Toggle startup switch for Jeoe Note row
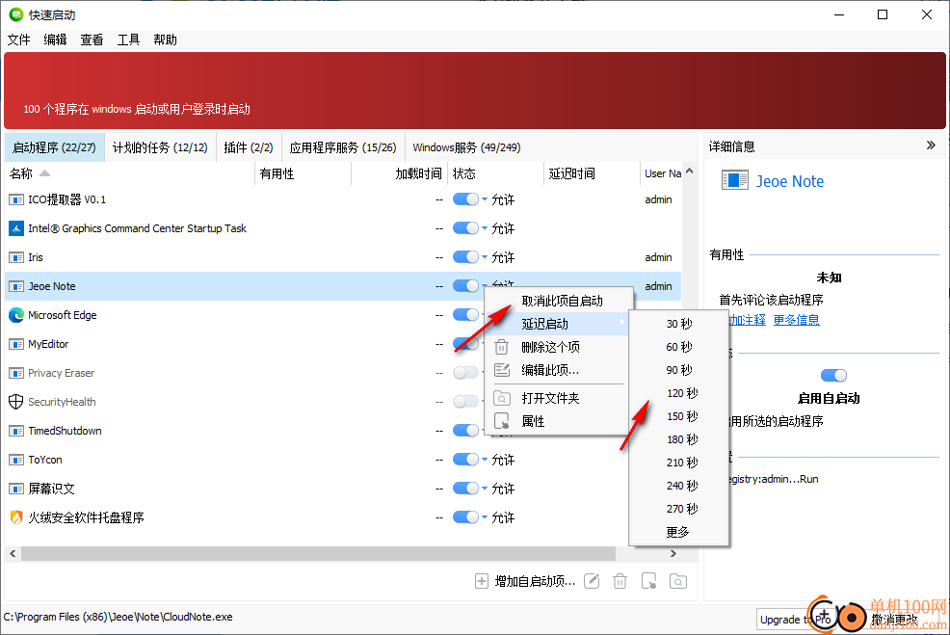950x635 pixels. click(465, 286)
